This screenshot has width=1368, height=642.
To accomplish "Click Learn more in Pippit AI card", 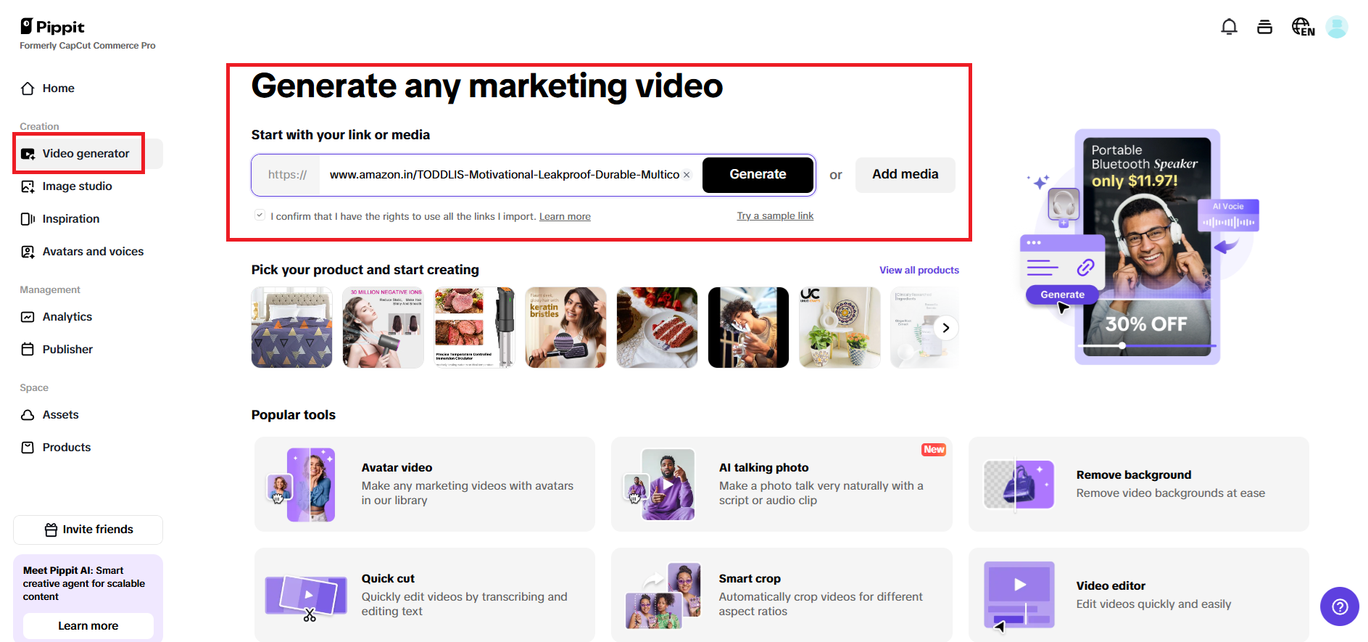I will point(88,626).
